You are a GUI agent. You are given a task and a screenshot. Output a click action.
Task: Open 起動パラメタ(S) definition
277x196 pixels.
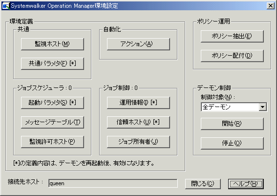coord(52,103)
